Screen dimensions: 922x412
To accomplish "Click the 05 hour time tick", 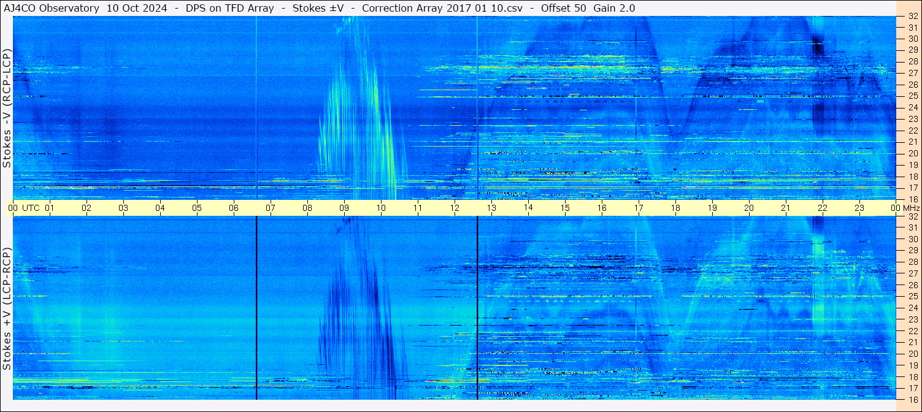I will click(197, 208).
